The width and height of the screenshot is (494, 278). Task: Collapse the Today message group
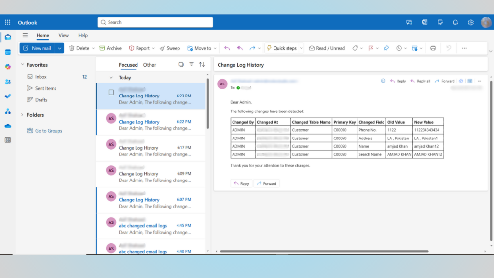[111, 77]
